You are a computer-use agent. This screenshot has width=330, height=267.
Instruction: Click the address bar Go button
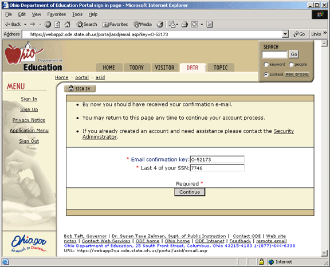point(299,34)
